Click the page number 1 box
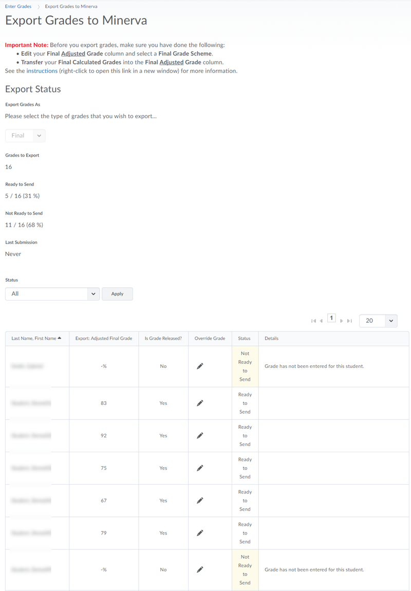The width and height of the screenshot is (411, 591). (x=331, y=318)
